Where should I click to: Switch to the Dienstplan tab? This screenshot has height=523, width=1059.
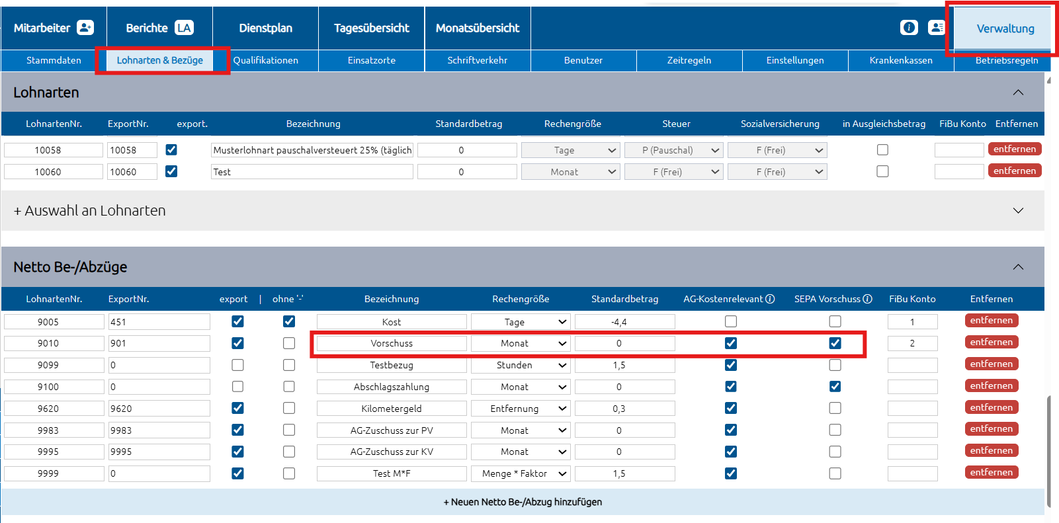point(265,28)
